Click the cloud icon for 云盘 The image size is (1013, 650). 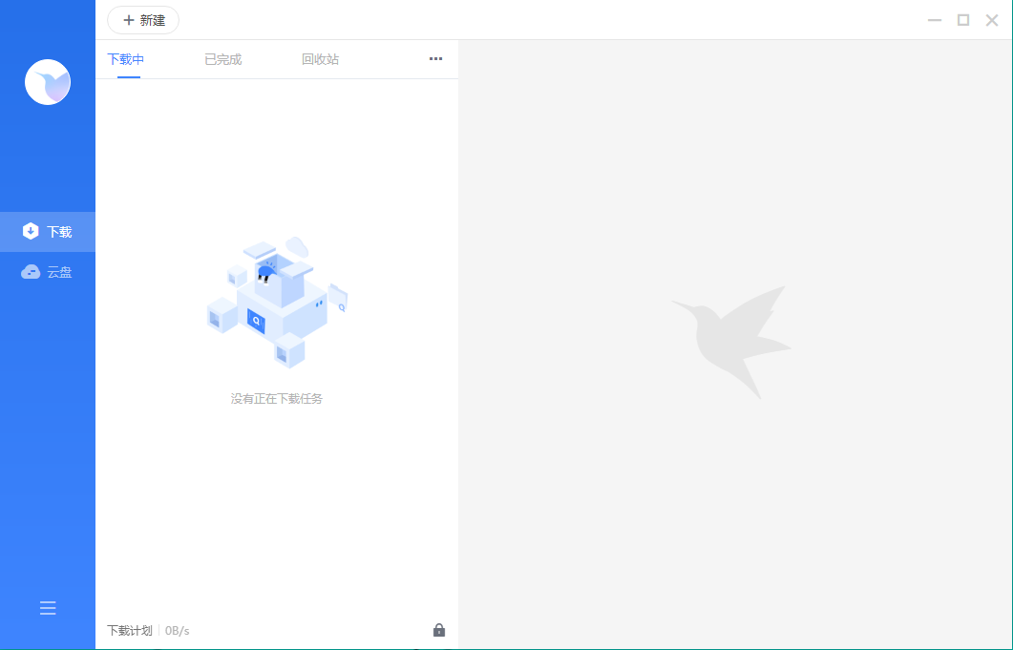coord(31,272)
